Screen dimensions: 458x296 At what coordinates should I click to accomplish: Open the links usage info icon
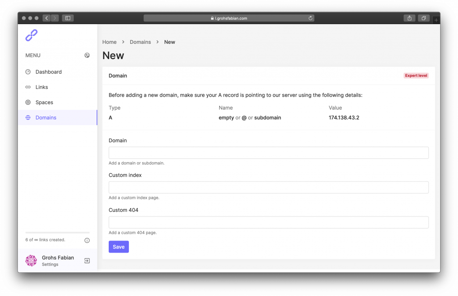(87, 240)
